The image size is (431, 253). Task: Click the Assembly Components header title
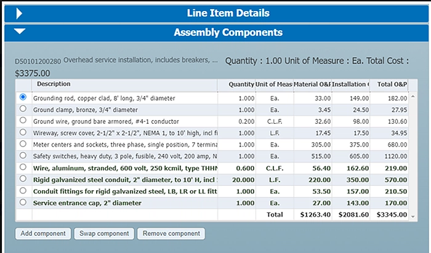pos(228,33)
